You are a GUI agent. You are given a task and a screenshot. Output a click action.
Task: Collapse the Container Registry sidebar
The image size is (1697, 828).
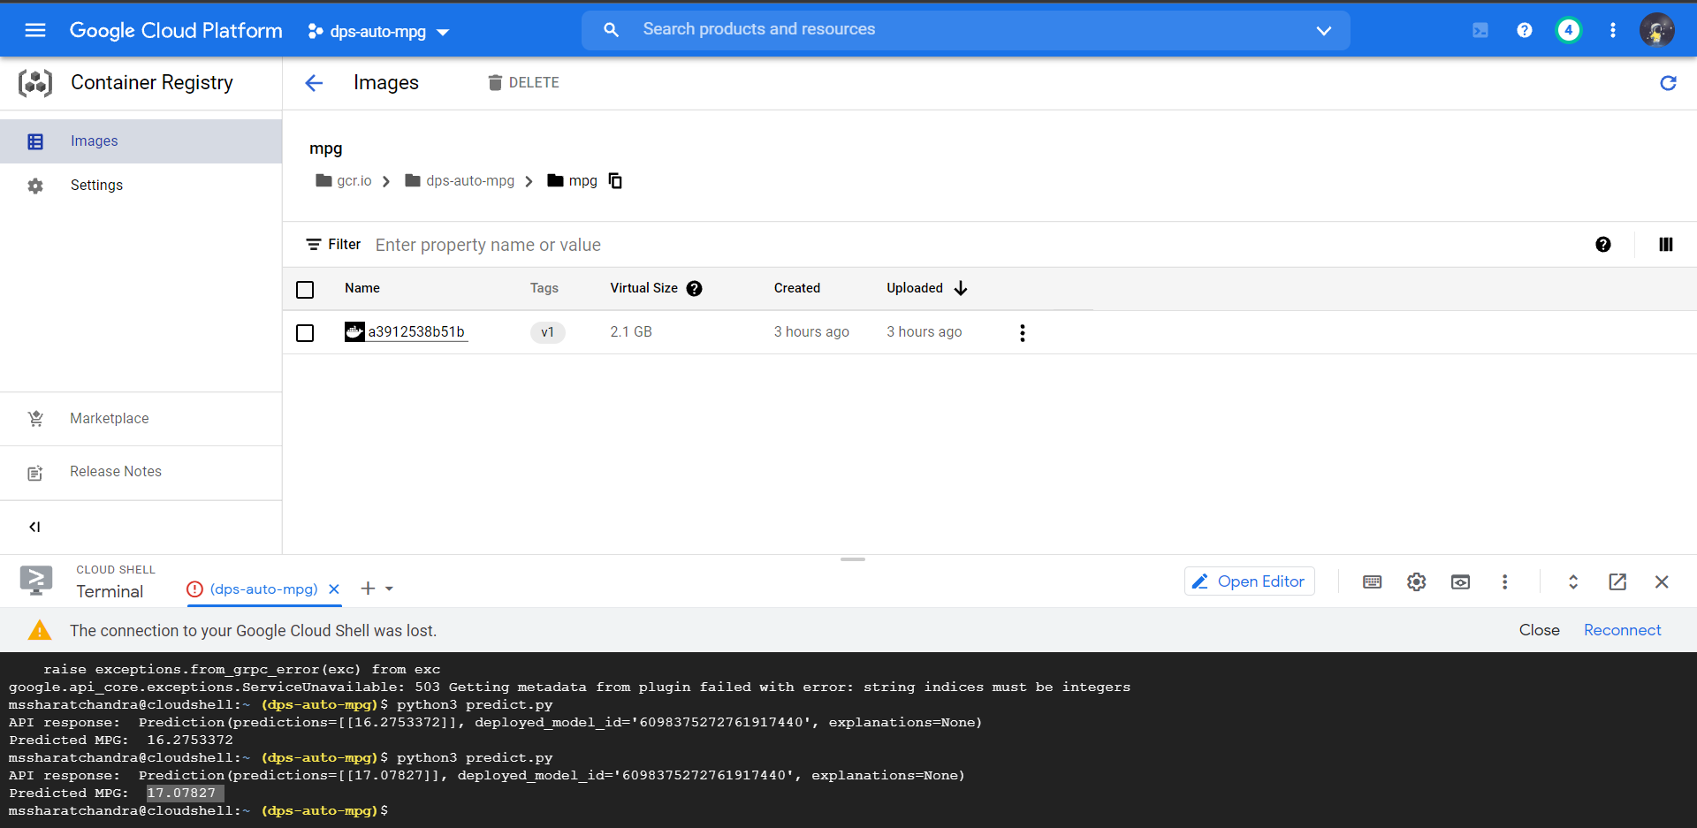point(35,527)
